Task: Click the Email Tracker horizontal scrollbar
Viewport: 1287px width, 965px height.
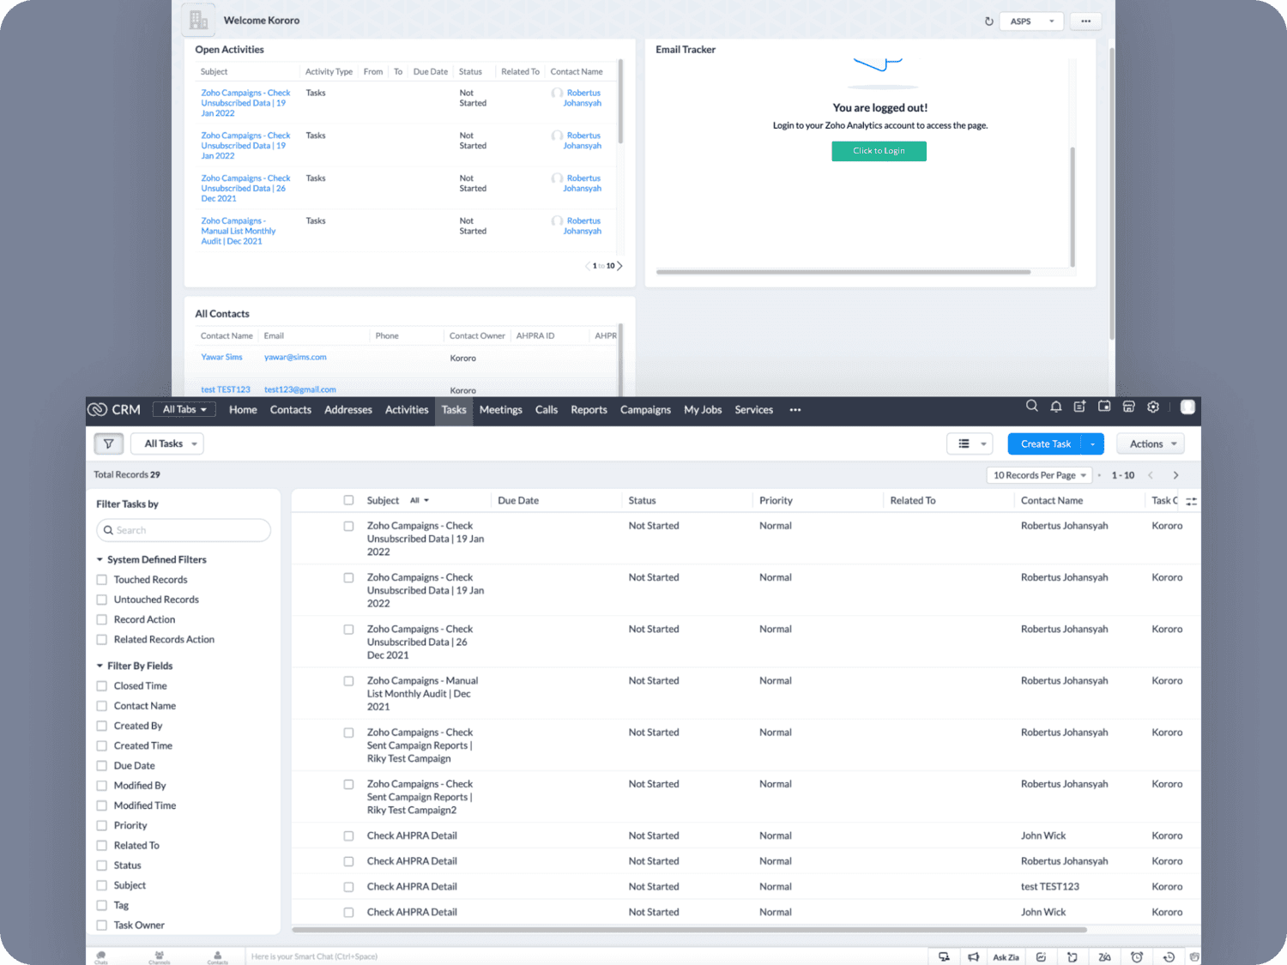Action: pos(843,272)
